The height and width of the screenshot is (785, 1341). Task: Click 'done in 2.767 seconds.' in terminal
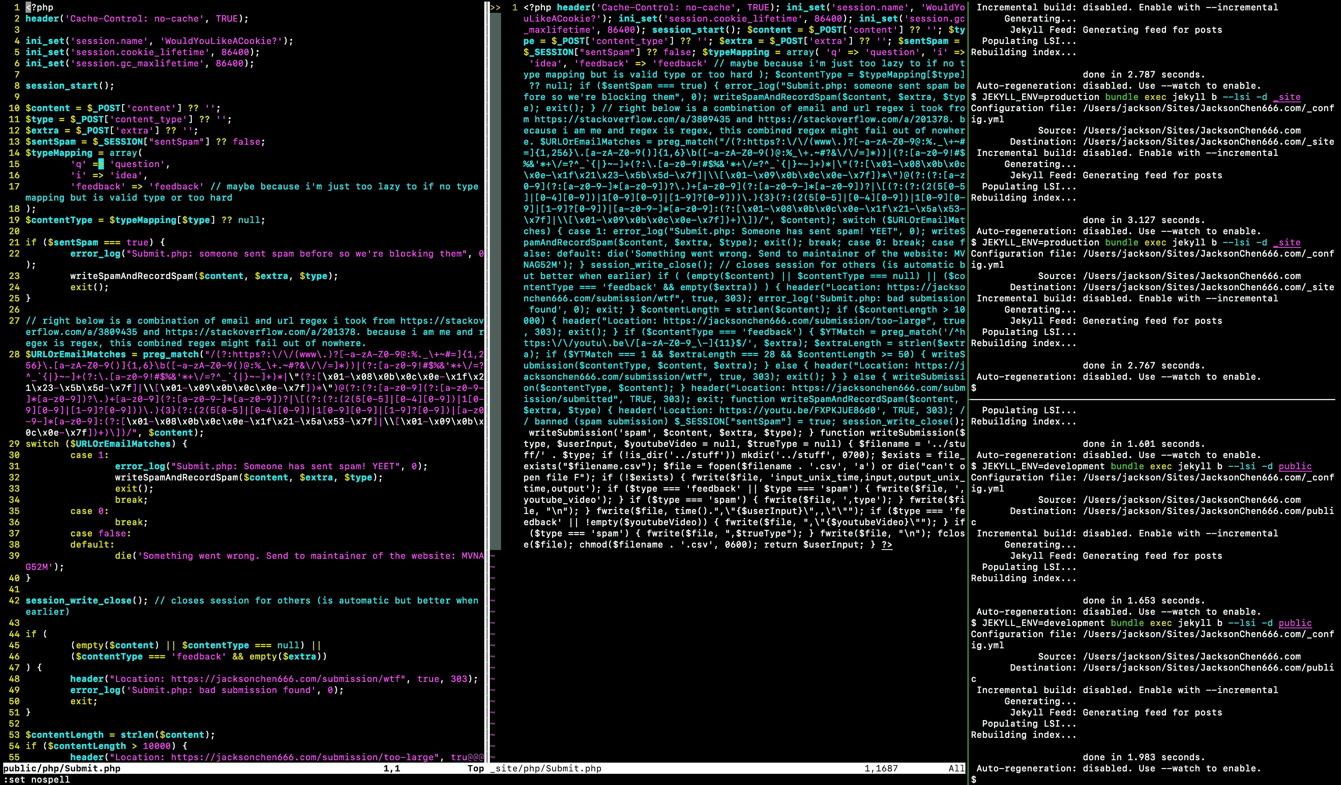[x=1144, y=366]
